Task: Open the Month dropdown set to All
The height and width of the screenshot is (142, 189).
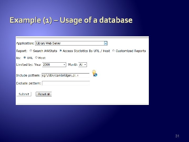Action: pyautogui.click(x=83, y=65)
